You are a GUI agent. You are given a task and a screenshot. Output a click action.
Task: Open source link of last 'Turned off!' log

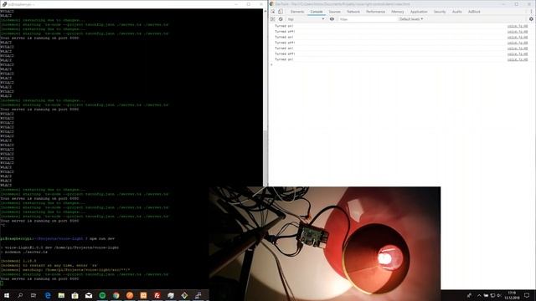point(518,54)
